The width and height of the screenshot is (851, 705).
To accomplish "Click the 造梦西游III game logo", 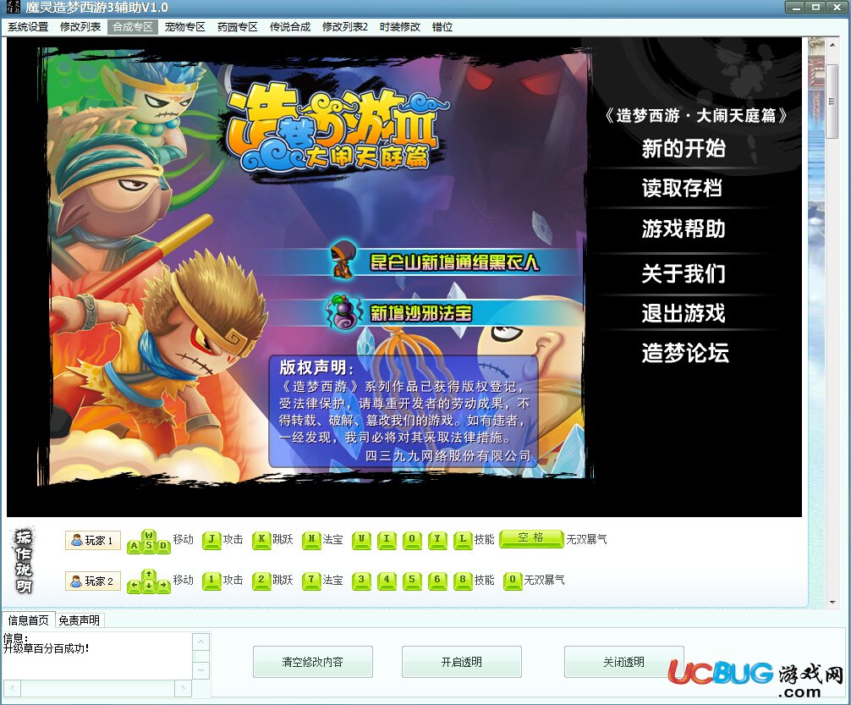I will click(338, 127).
